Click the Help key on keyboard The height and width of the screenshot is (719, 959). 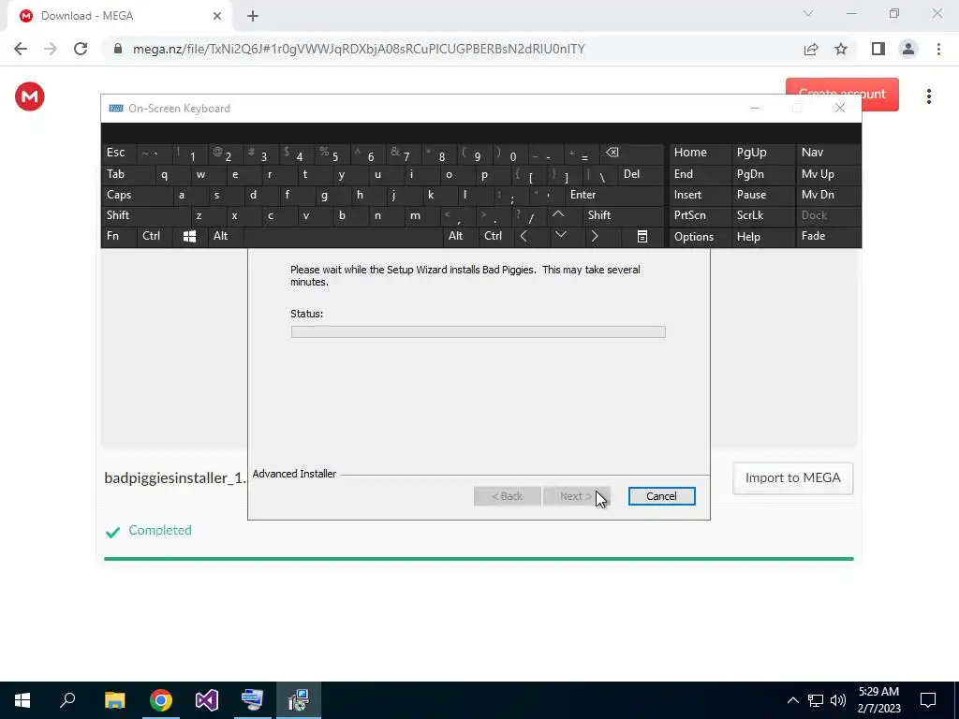pos(761,237)
